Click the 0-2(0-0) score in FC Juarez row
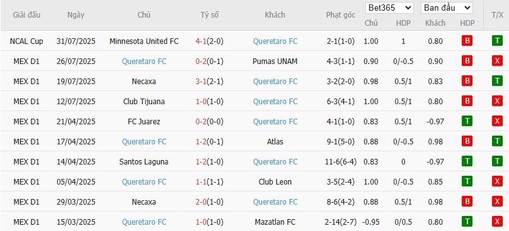The height and width of the screenshot is (231, 509). pyautogui.click(x=209, y=122)
